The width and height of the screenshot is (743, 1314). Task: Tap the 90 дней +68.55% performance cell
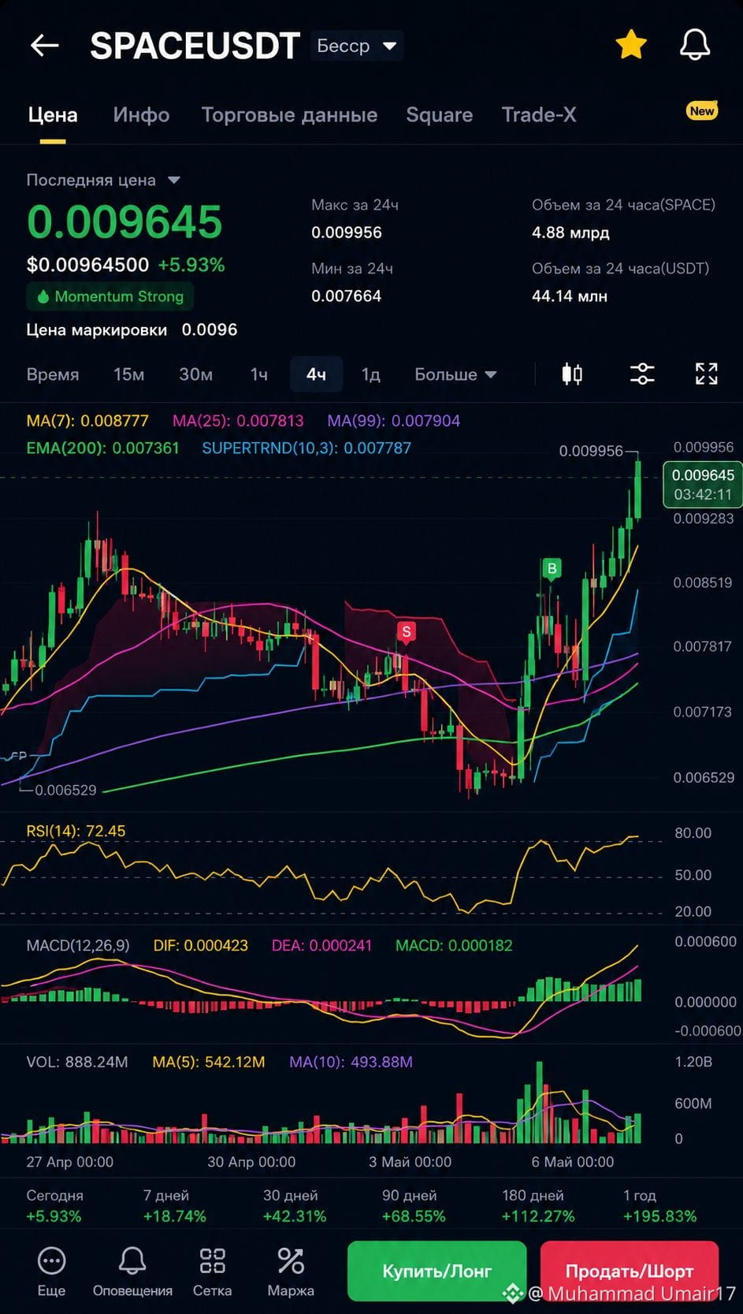(414, 1206)
